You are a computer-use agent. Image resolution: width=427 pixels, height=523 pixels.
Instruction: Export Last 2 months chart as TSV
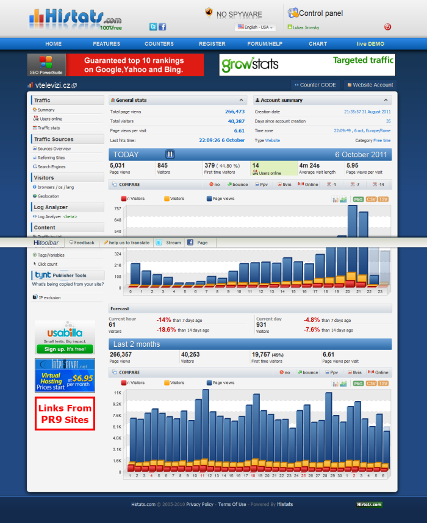click(x=383, y=383)
